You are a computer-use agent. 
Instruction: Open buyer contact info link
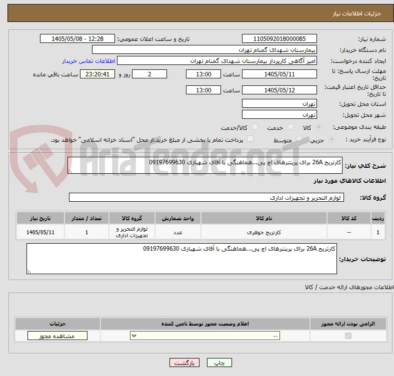click(x=88, y=61)
